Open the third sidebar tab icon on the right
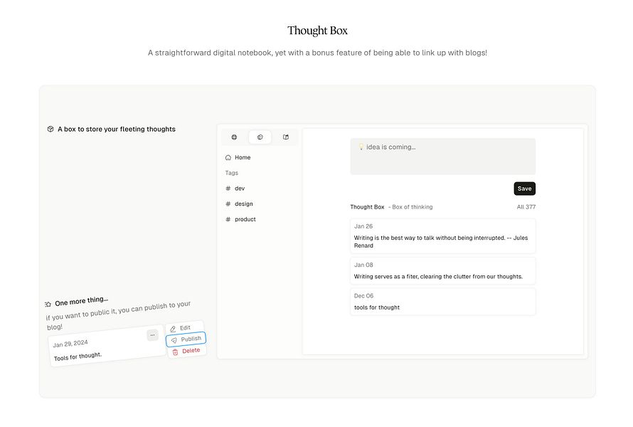Viewport: 633px width, 427px height. 286,137
